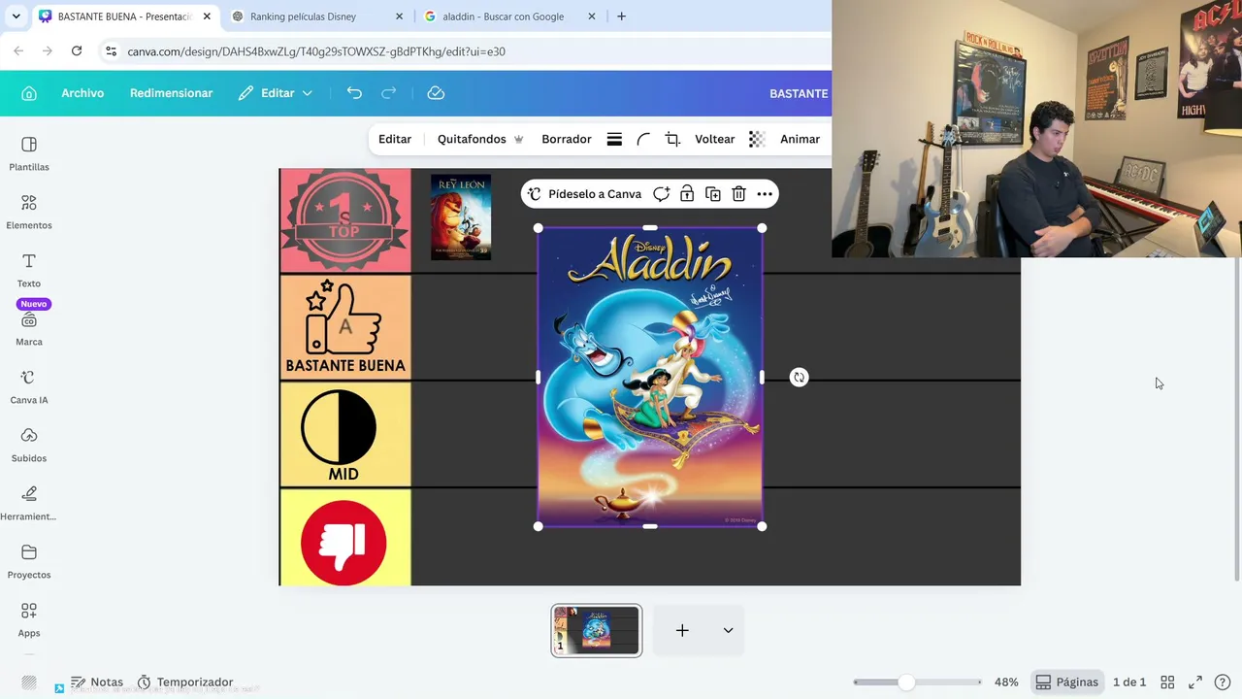Click the browser address bar URL
The height and width of the screenshot is (699, 1242).
(x=316, y=51)
